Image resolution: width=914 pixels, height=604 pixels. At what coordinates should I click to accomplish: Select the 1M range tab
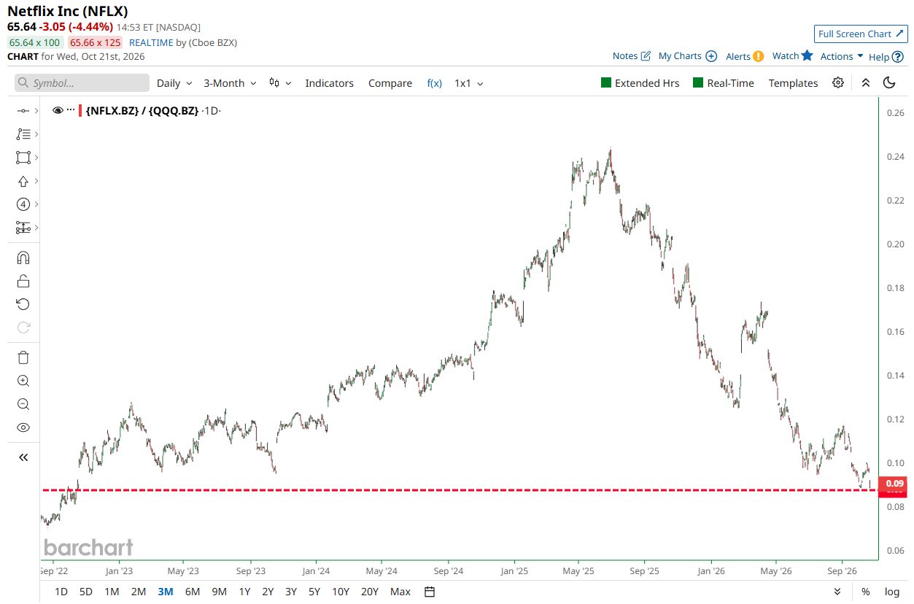pos(112,592)
